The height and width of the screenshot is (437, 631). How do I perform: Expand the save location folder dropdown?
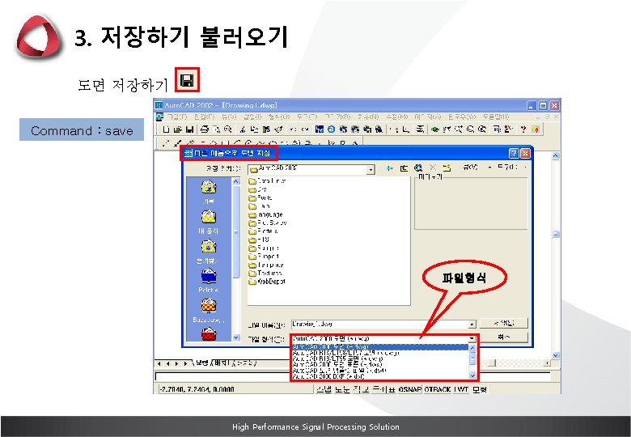pyautogui.click(x=371, y=170)
